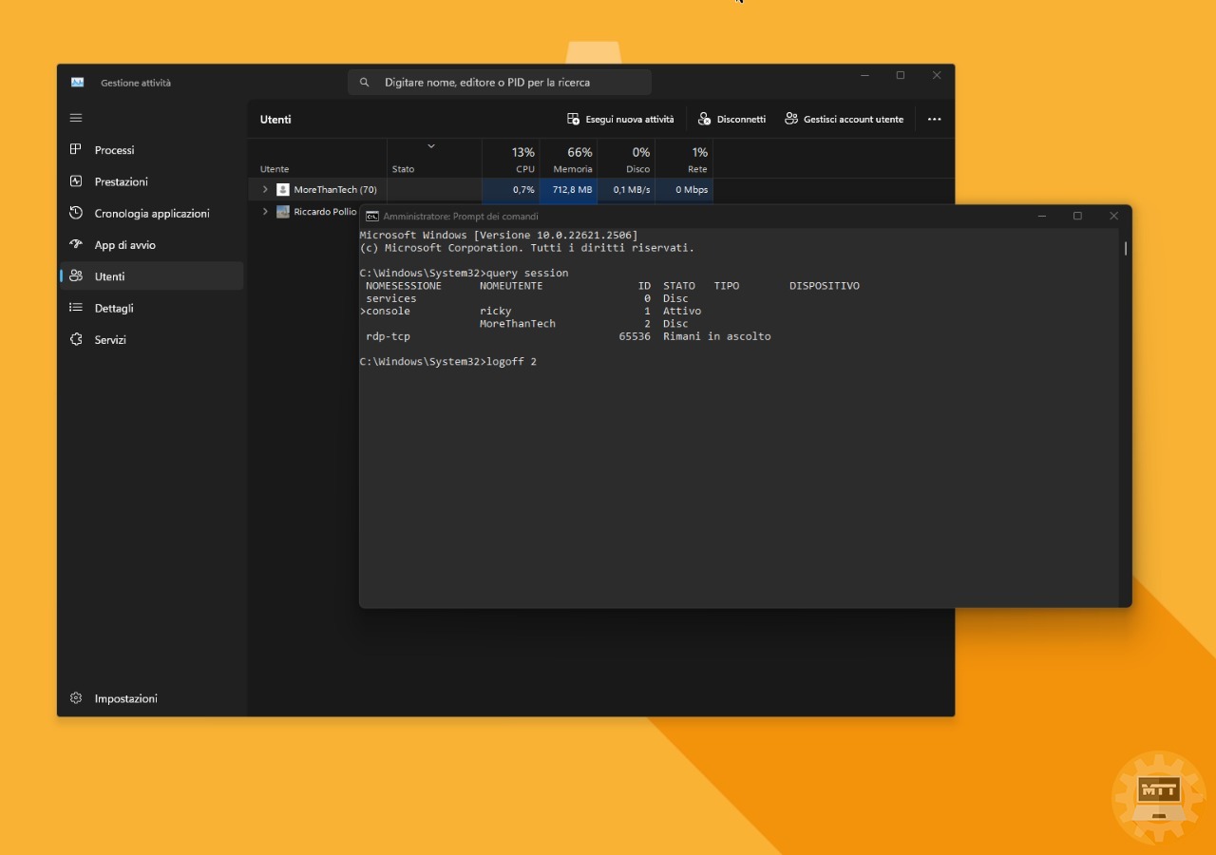Select the App di avvio sidebar icon

pyautogui.click(x=76, y=244)
